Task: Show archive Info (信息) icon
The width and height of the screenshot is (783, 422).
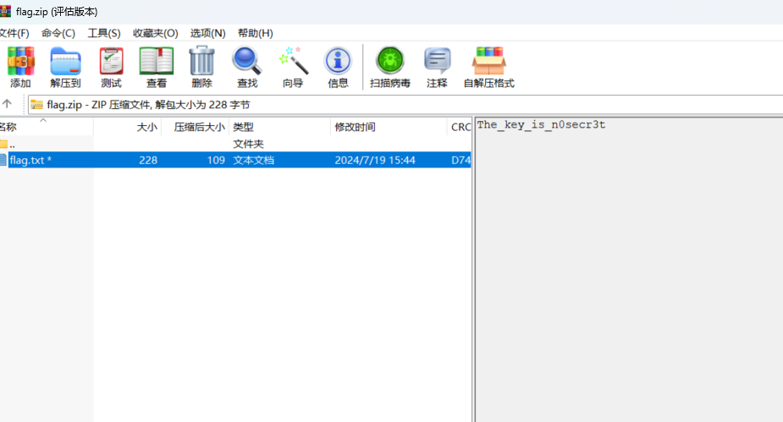Action: 338,67
